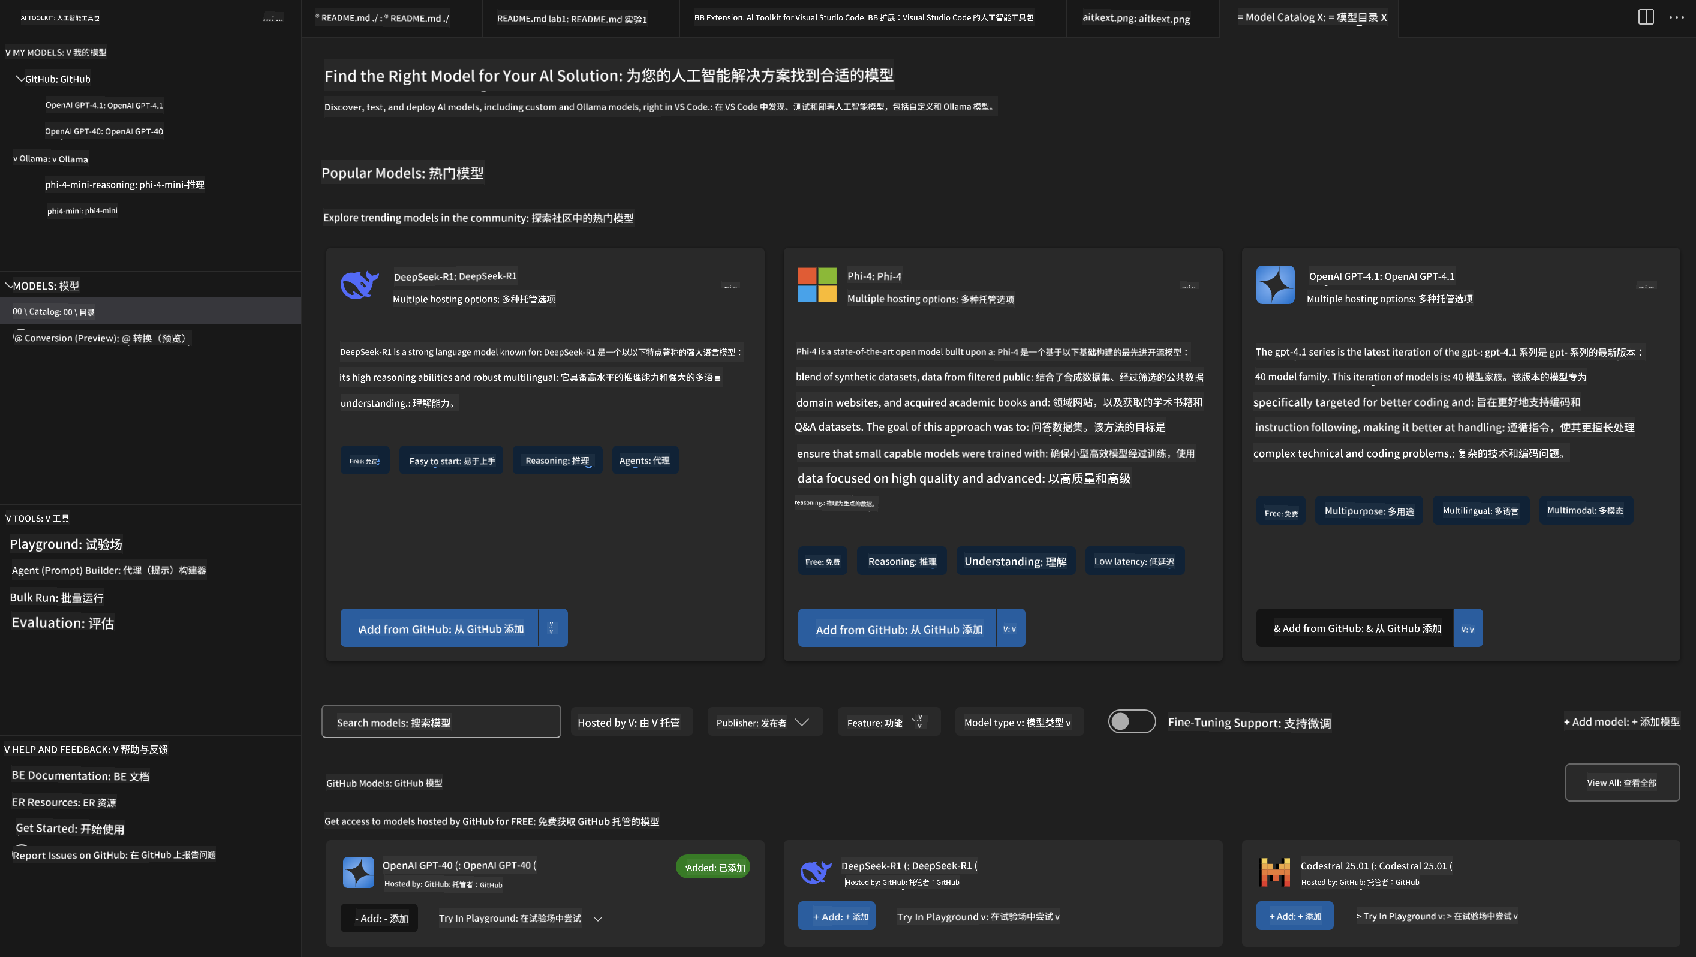
Task: Open the Evaluation tool
Action: point(62,622)
